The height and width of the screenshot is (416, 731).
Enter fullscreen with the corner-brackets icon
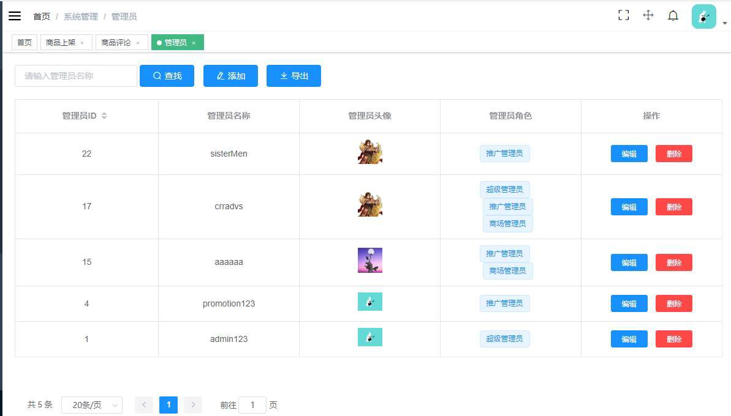click(623, 15)
